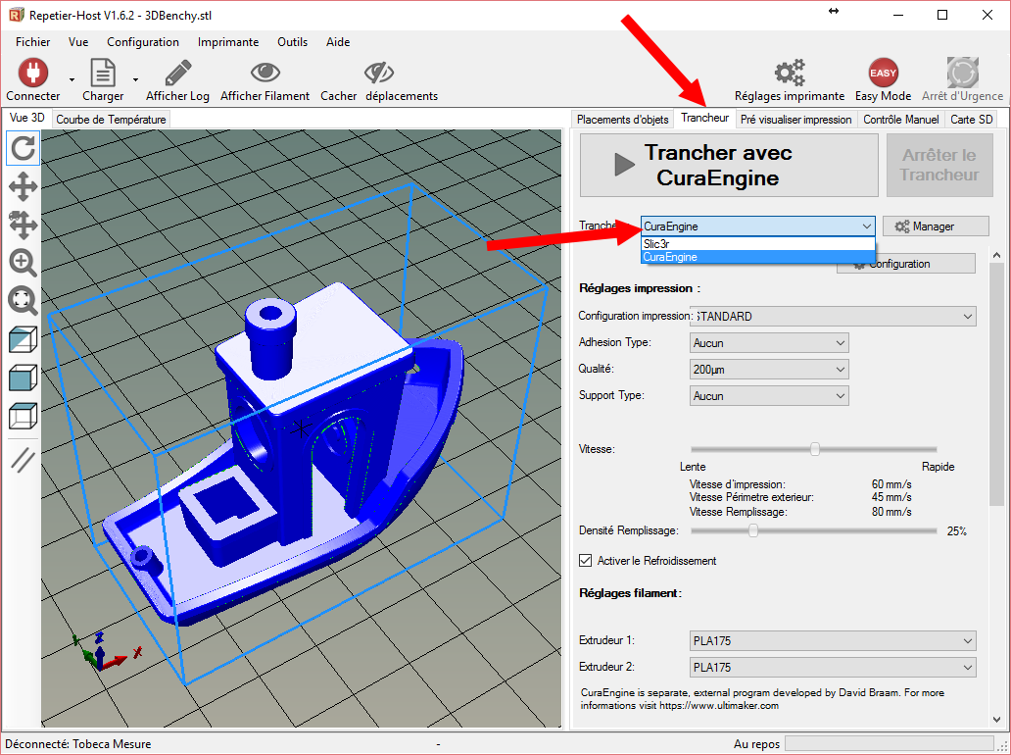Viewport: 1011px width, 755px height.
Task: Click Cacher déplacements crossed-eye icon
Action: [x=378, y=73]
